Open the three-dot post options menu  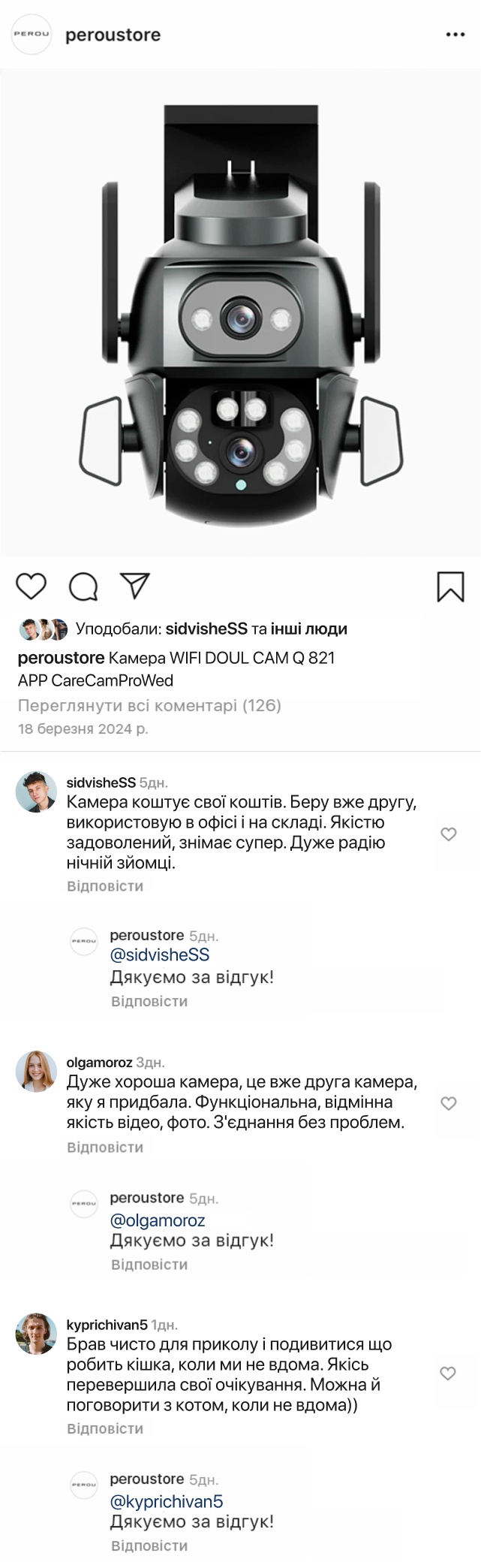point(455,35)
